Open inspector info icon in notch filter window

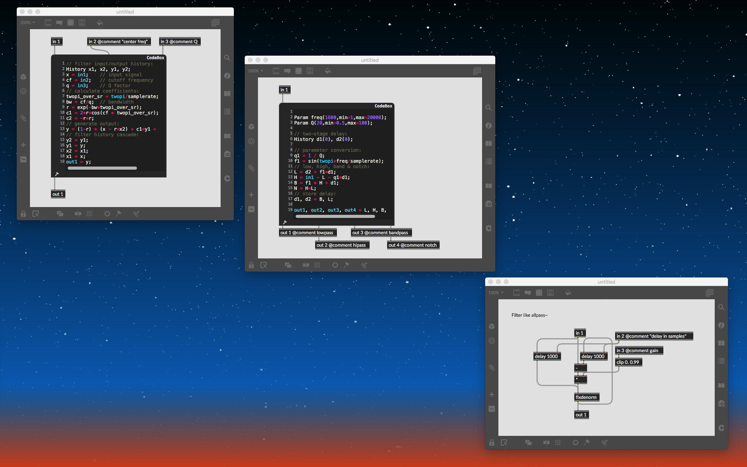[489, 126]
